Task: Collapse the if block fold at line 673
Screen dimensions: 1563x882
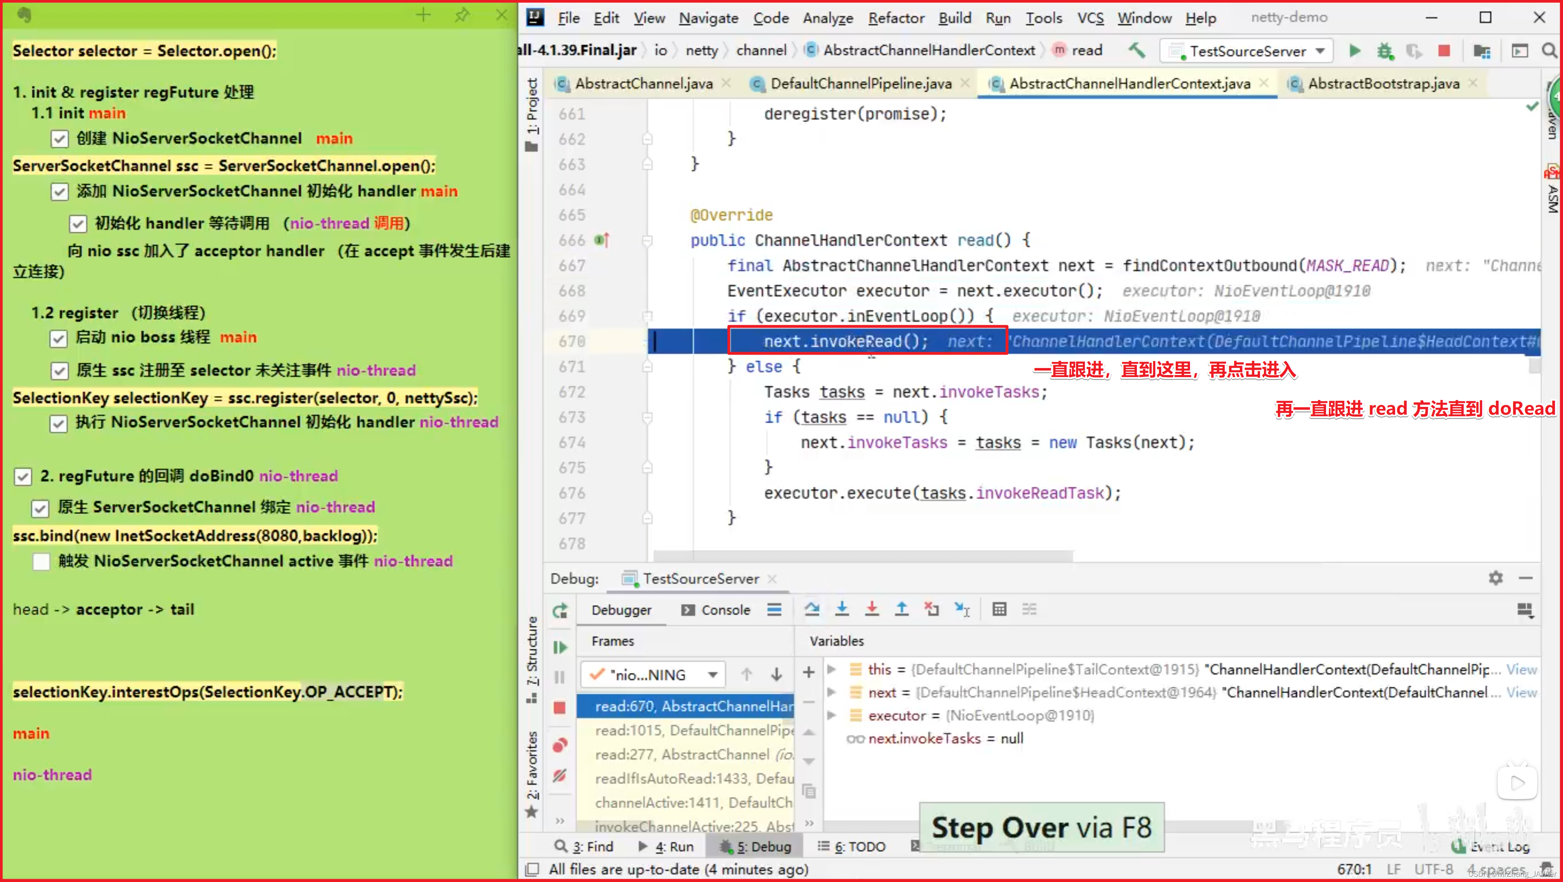Action: click(x=648, y=418)
